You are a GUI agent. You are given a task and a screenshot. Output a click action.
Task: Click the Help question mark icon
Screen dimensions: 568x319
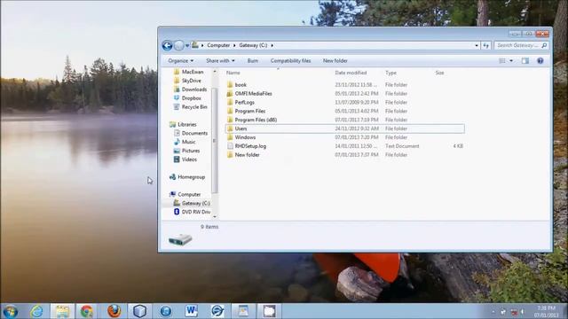540,61
